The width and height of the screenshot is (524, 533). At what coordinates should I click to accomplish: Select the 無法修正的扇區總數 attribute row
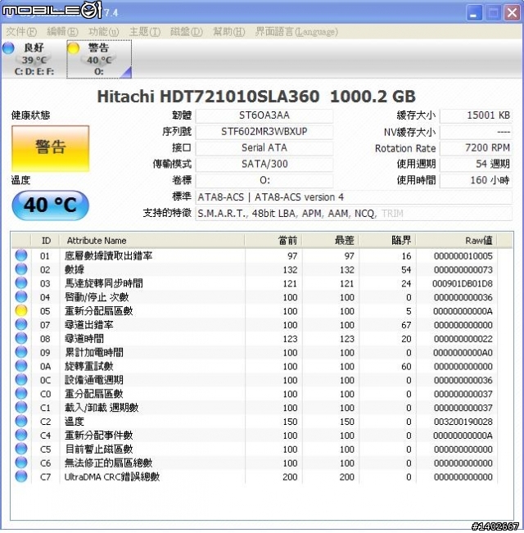254,463
